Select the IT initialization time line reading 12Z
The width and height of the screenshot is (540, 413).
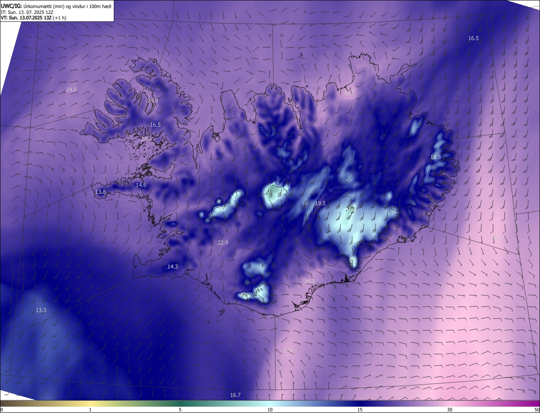27,12
